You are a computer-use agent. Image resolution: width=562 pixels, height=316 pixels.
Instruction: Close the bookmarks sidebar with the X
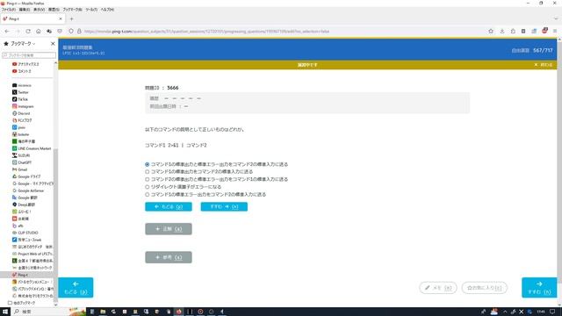click(53, 43)
